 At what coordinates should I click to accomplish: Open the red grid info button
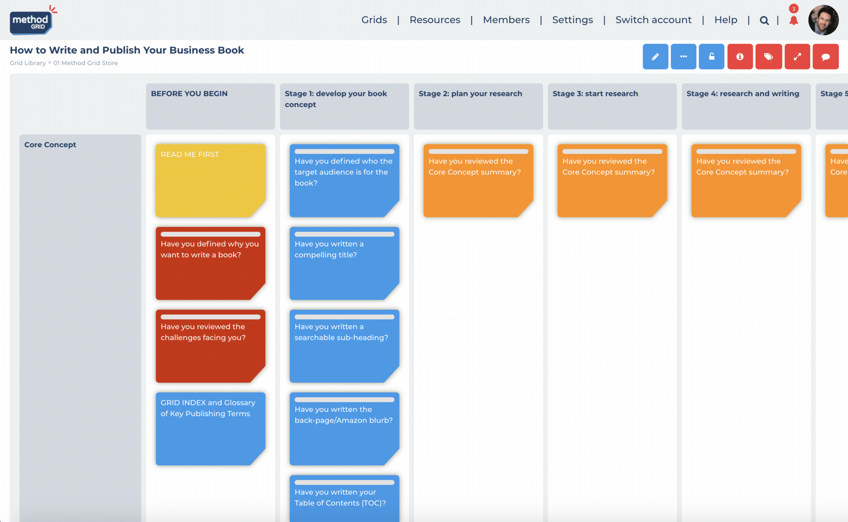click(x=740, y=57)
